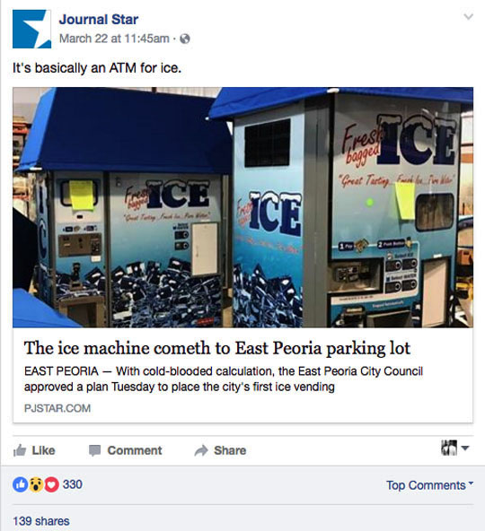This screenshot has width=485, height=531.
Task: Open the Journal Star profile picture
Action: click(x=31, y=29)
